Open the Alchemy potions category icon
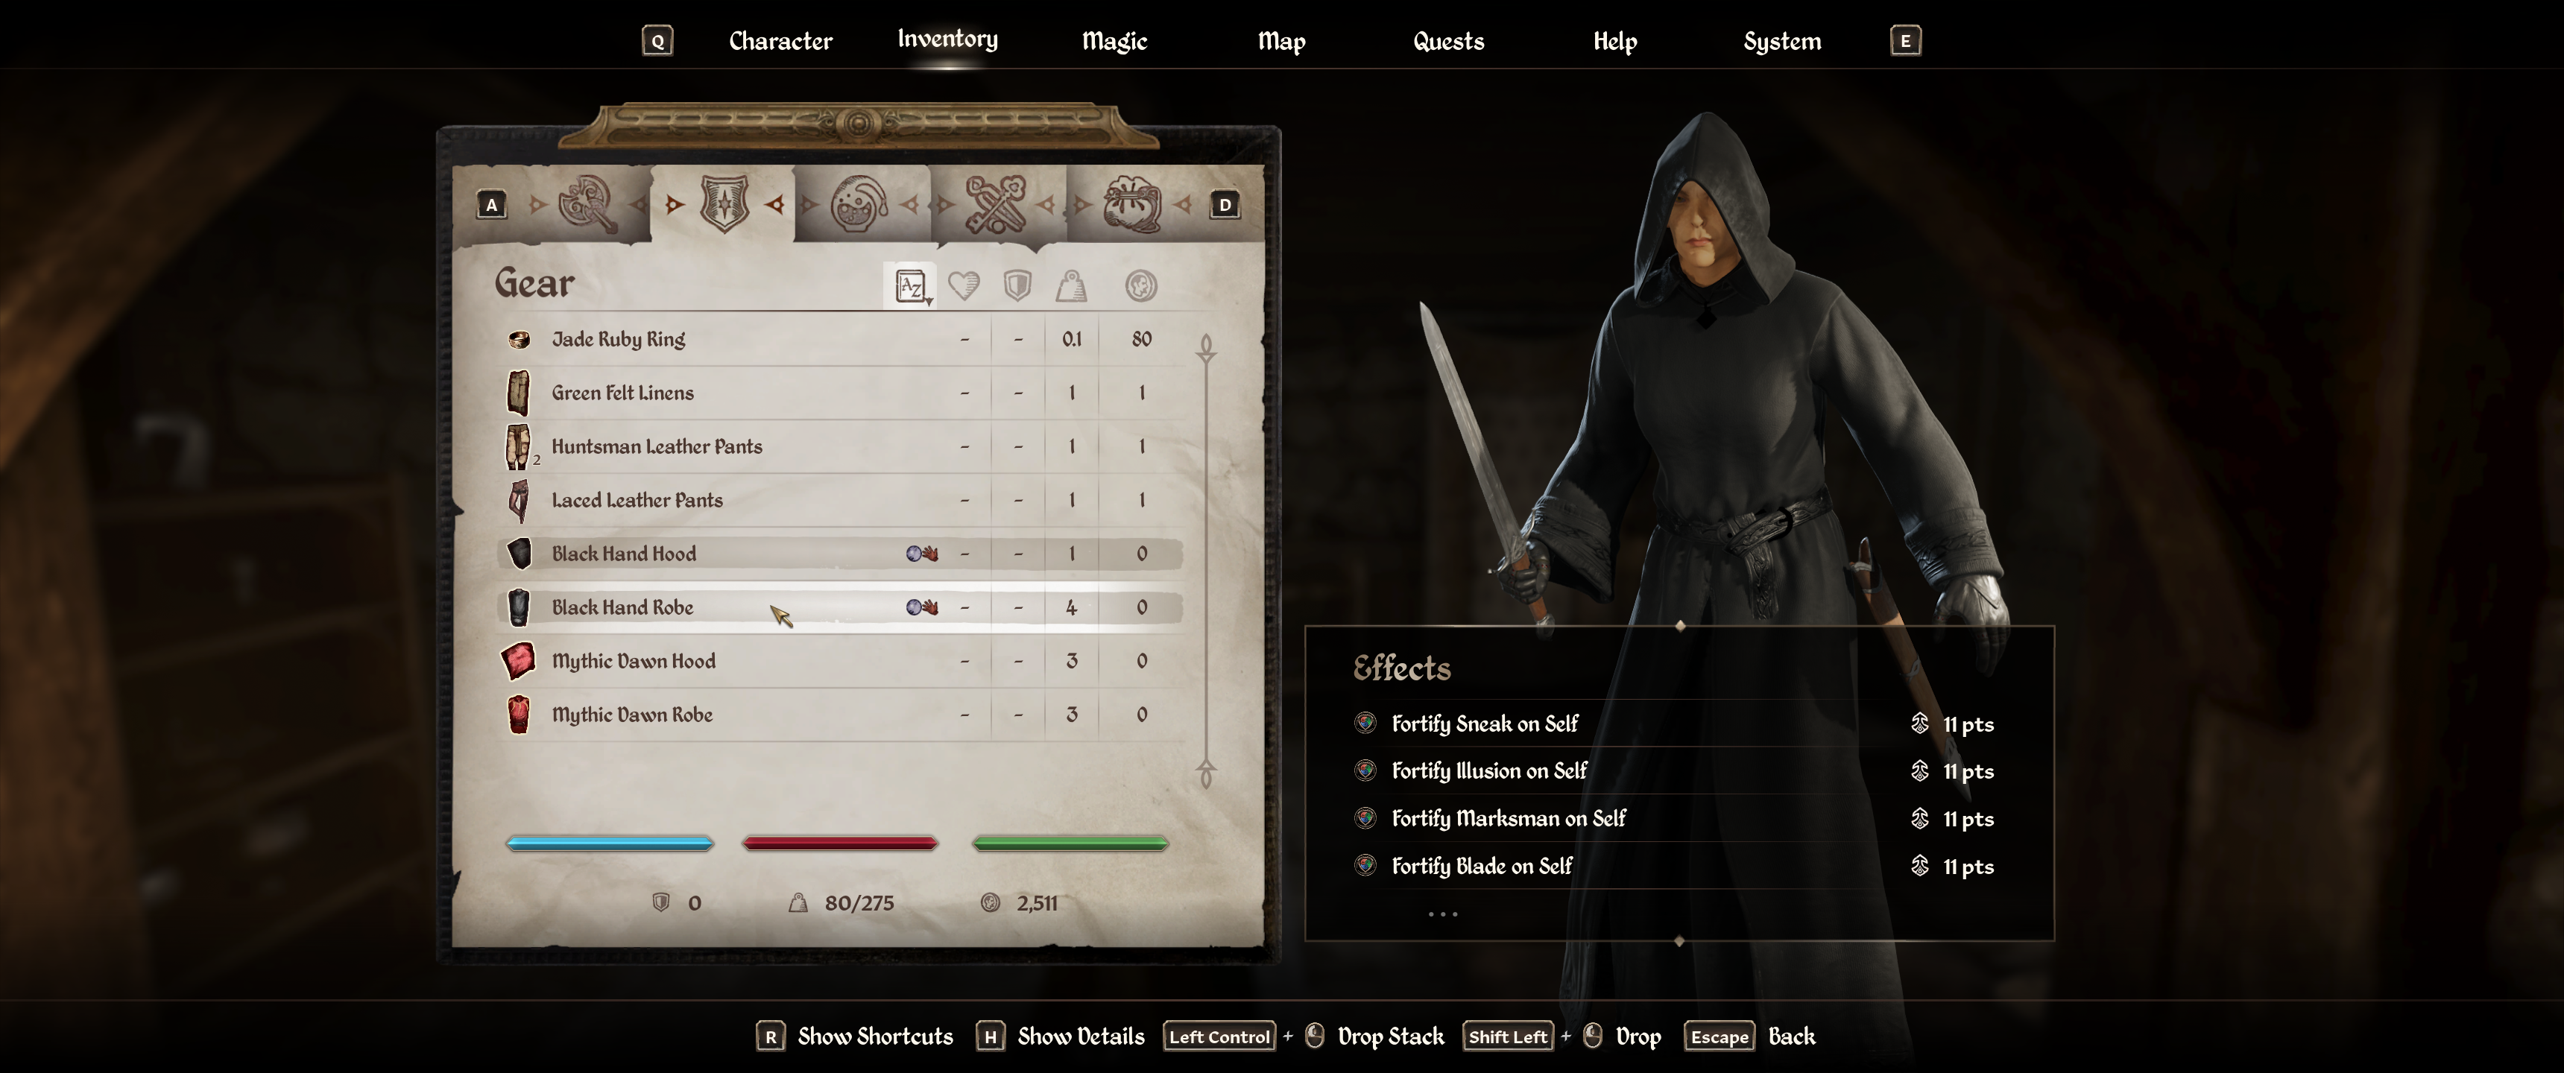 pos(859,204)
